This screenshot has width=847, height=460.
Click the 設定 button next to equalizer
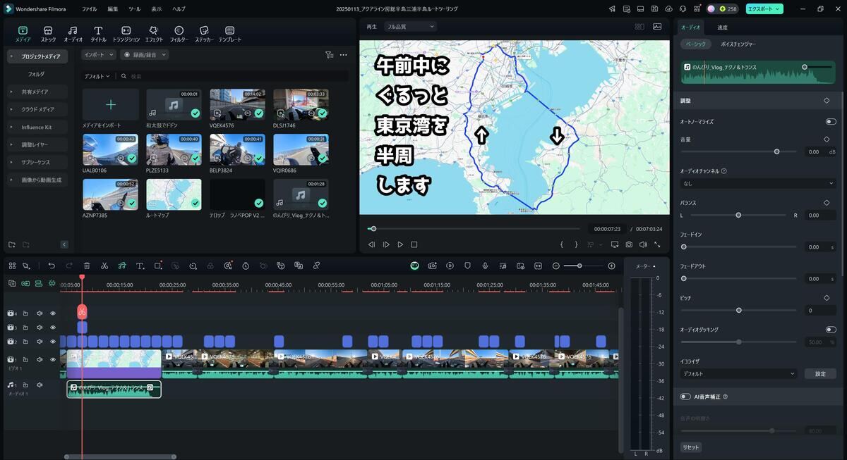(x=820, y=373)
